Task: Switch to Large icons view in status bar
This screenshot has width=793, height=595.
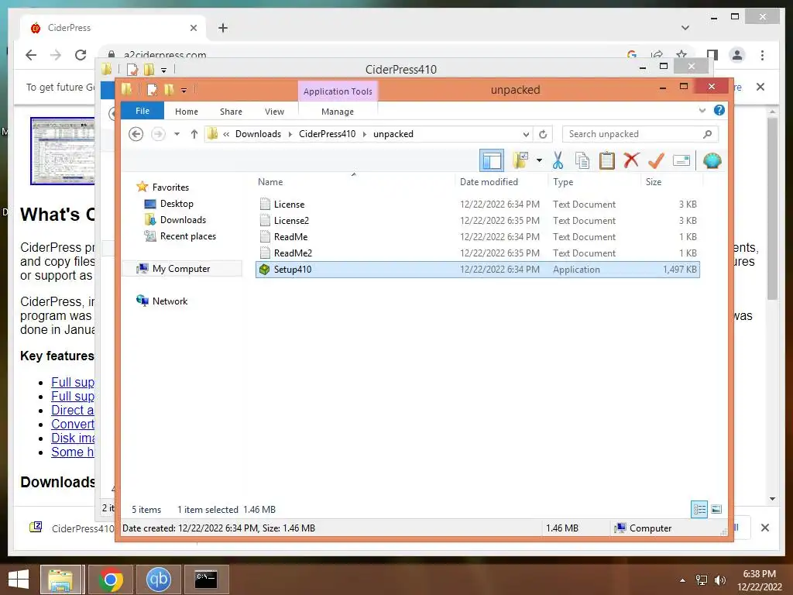Action: [716, 509]
